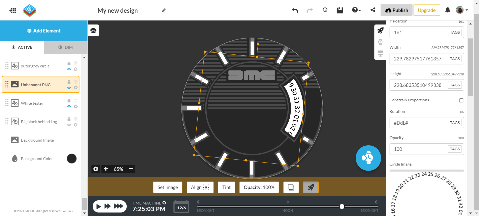Lock the White tester layer
This screenshot has width=479, height=216.
(x=69, y=101)
